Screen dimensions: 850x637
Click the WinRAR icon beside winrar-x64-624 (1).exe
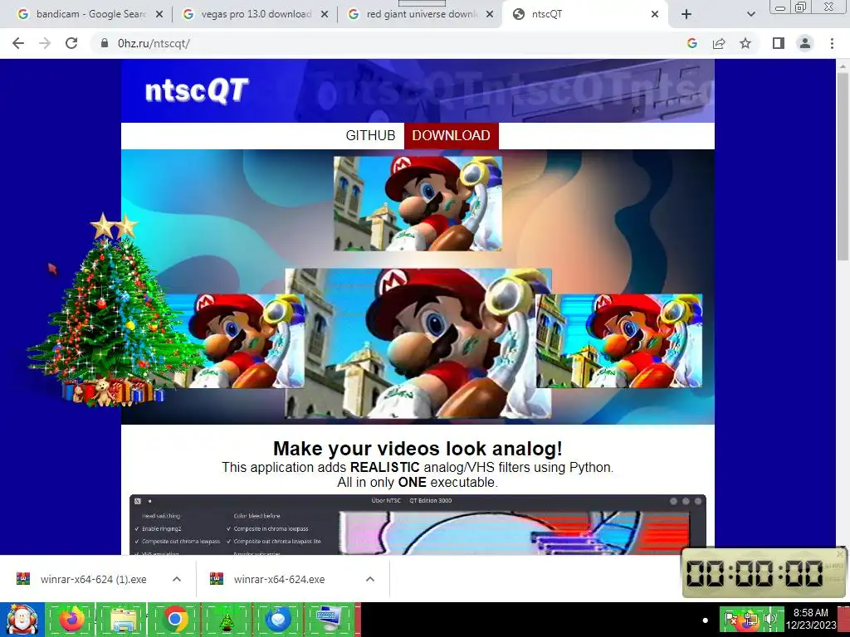pos(22,579)
